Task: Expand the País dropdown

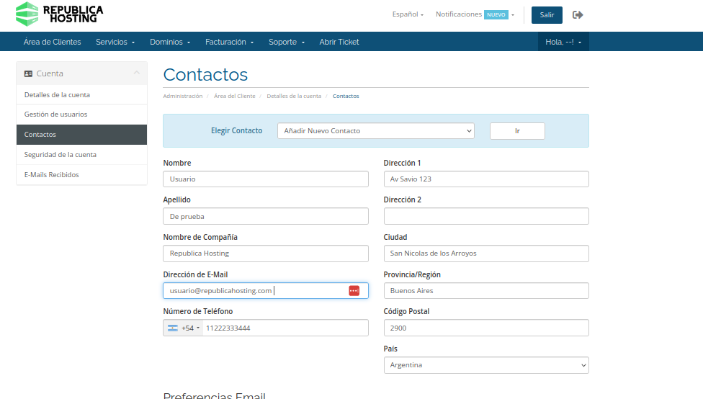Action: 485,365
